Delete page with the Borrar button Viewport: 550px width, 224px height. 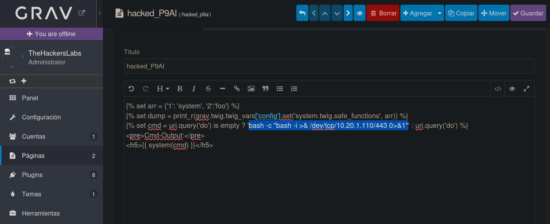[x=383, y=13]
